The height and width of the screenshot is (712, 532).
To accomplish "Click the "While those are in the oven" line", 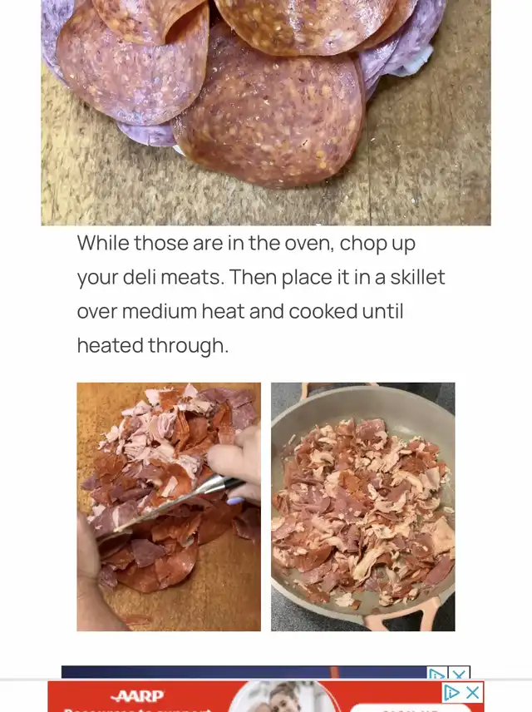I will [246, 243].
